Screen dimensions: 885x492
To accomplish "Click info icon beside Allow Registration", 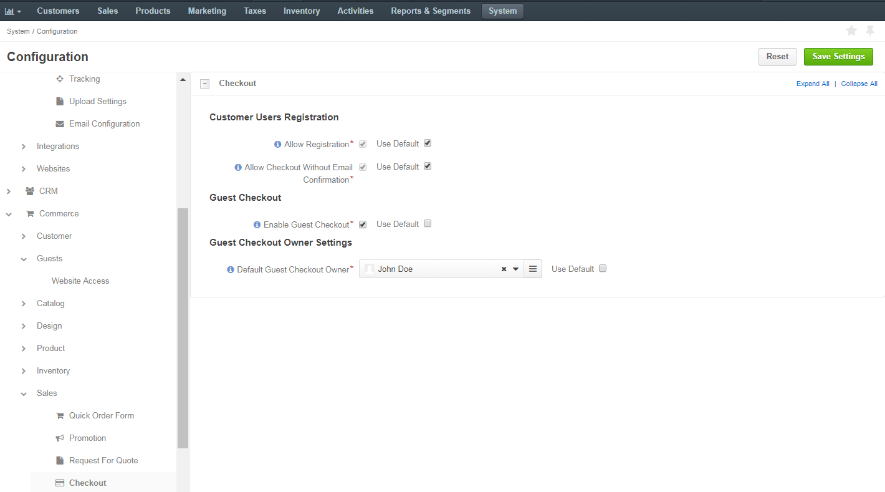I will (x=278, y=144).
